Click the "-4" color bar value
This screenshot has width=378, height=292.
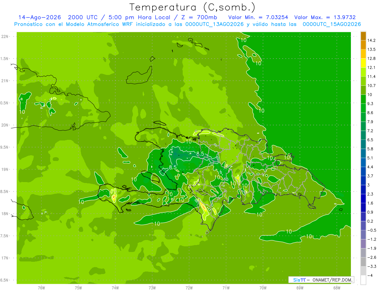[x=370, y=276]
